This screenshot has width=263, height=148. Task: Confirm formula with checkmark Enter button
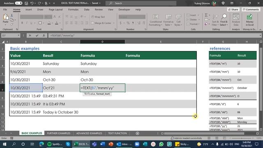37,35
